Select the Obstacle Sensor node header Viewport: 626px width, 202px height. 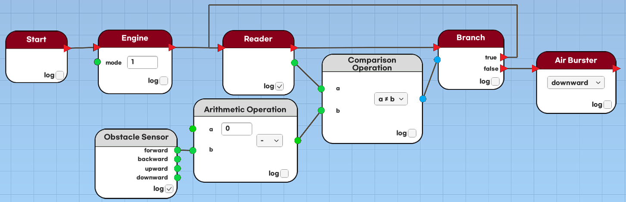[136, 138]
